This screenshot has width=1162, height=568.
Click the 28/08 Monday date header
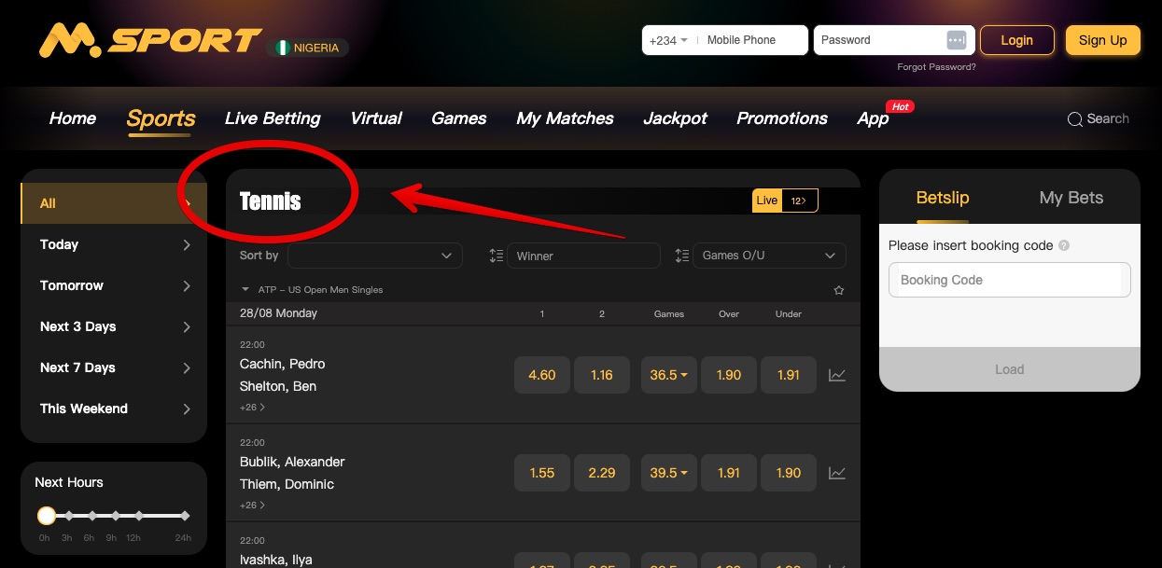[278, 313]
